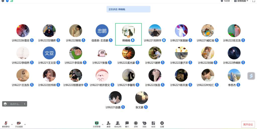Open the grid view layout dropdown
Viewport: 257px width, 129px height.
241,1
